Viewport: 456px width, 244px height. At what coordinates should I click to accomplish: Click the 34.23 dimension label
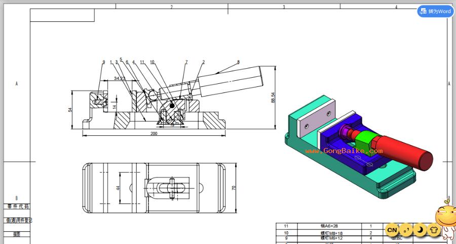pos(120,78)
